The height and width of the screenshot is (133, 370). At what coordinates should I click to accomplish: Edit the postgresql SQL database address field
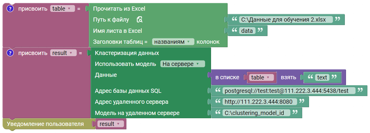289,90
